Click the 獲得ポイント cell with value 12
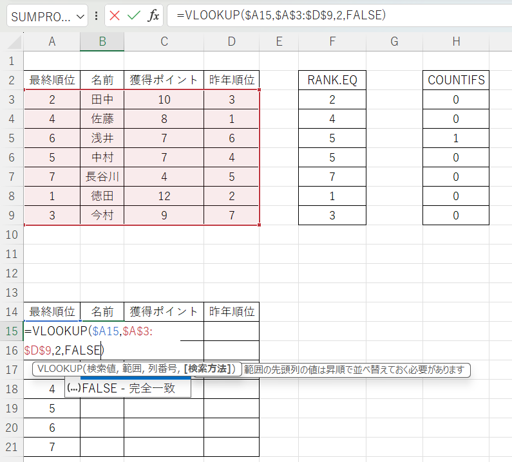This screenshot has width=512, height=462. coord(164,196)
